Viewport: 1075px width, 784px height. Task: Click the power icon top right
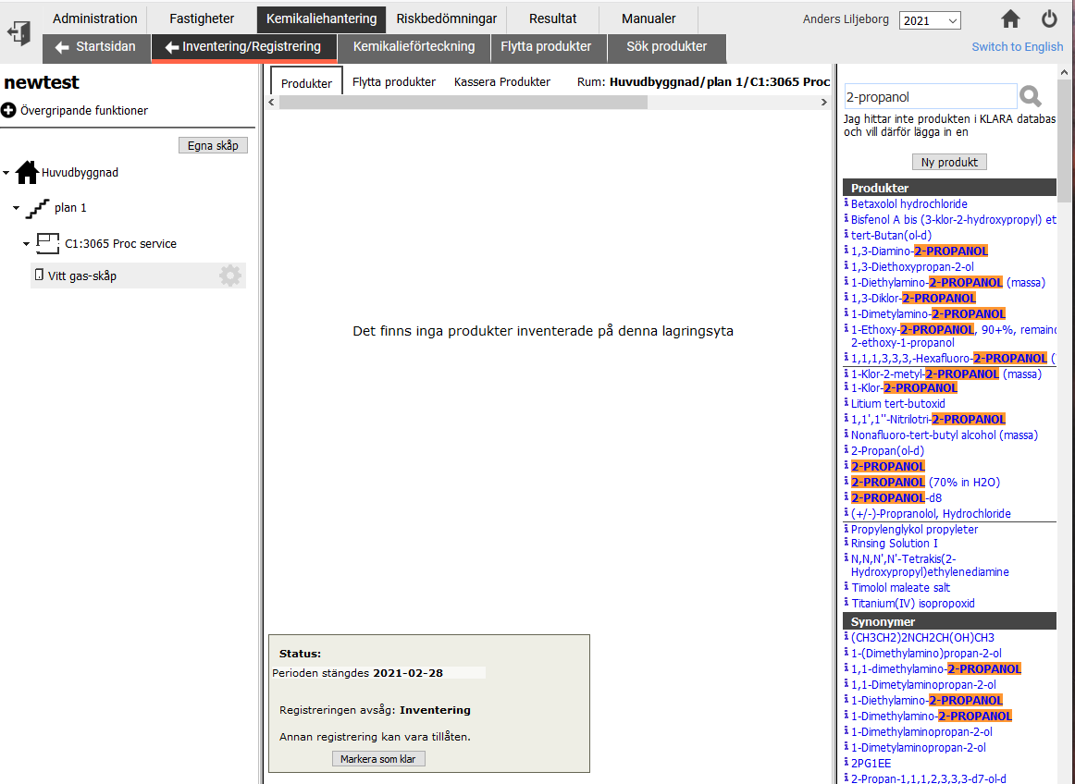[x=1049, y=19]
